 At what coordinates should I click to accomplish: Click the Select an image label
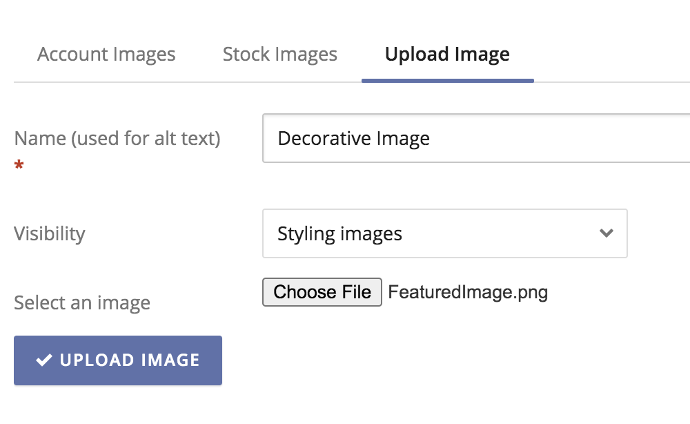click(x=81, y=302)
